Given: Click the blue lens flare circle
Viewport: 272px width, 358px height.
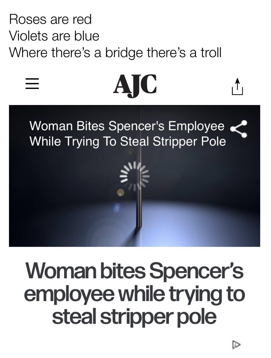Looking at the screenshot, I should click(x=117, y=208).
